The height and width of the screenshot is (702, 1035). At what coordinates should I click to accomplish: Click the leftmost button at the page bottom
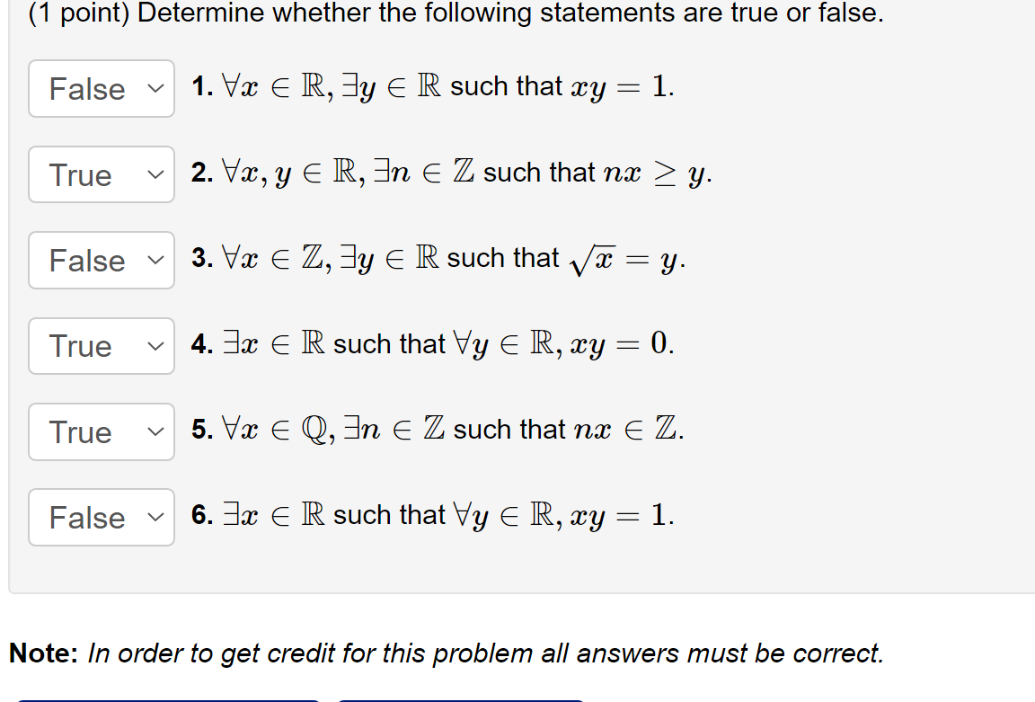(x=166, y=699)
